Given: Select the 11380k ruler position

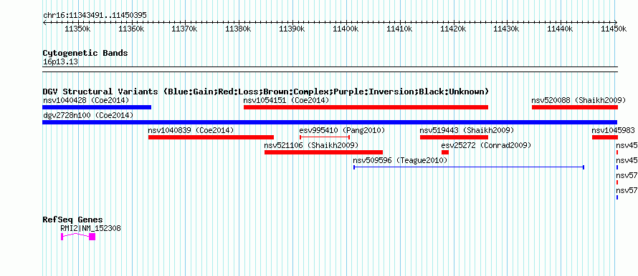Looking at the screenshot, I should [238, 29].
